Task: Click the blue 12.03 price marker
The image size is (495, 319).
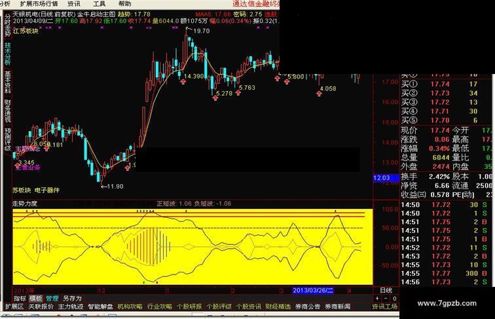Action: [x=386, y=178]
